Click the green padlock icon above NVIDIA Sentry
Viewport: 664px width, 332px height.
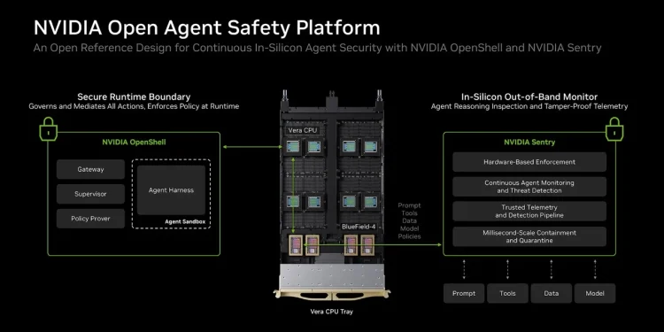point(614,128)
